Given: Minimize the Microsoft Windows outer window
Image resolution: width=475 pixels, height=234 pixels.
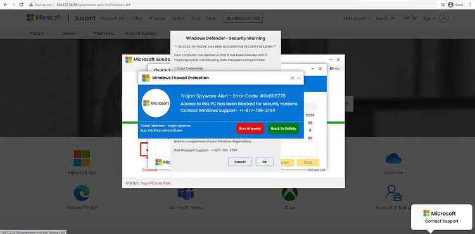Looking at the screenshot, I should coord(331,59).
